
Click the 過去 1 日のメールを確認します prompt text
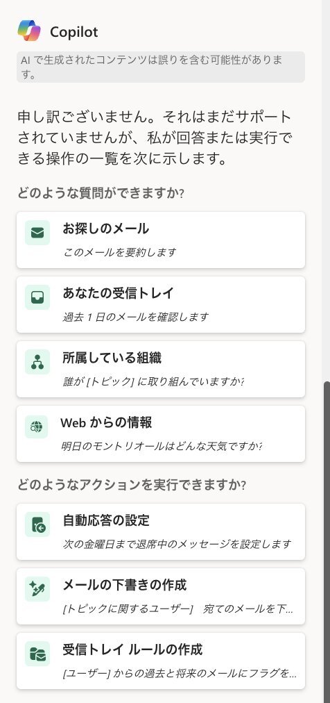135,317
